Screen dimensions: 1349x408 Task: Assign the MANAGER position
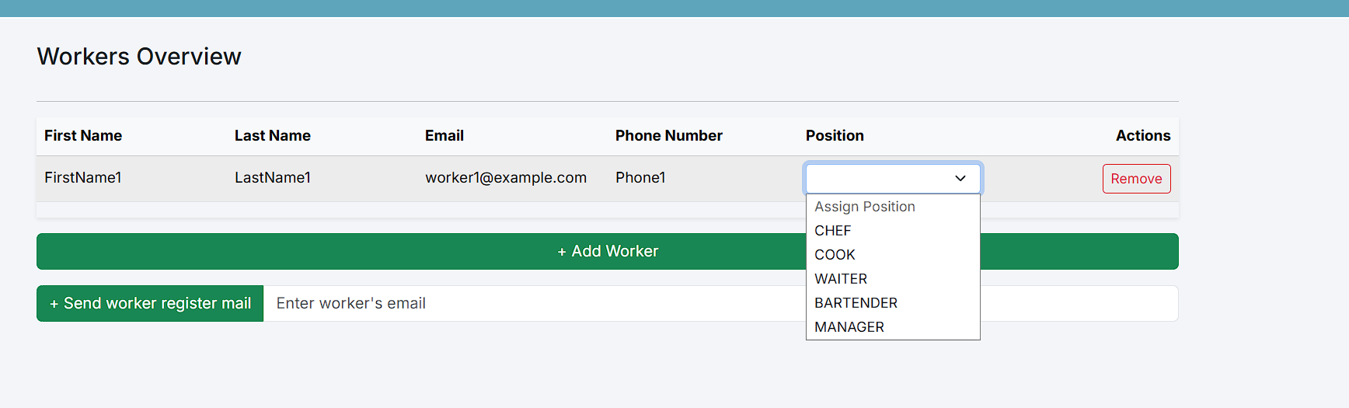point(849,327)
